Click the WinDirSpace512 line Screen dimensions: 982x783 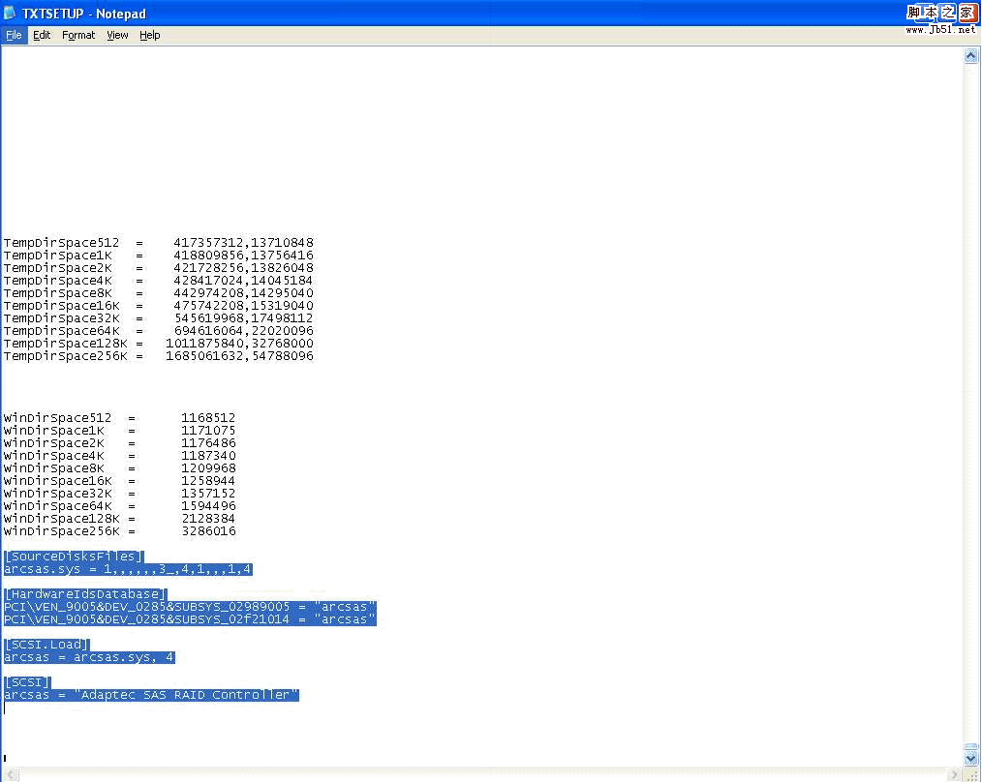120,418
